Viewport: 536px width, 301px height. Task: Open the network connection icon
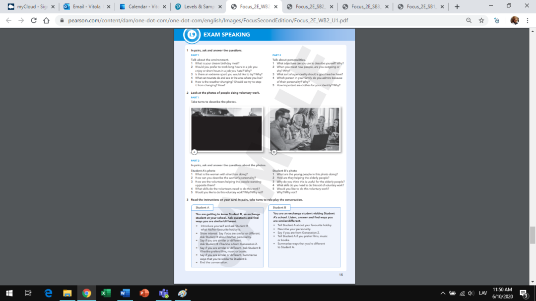tap(462, 293)
